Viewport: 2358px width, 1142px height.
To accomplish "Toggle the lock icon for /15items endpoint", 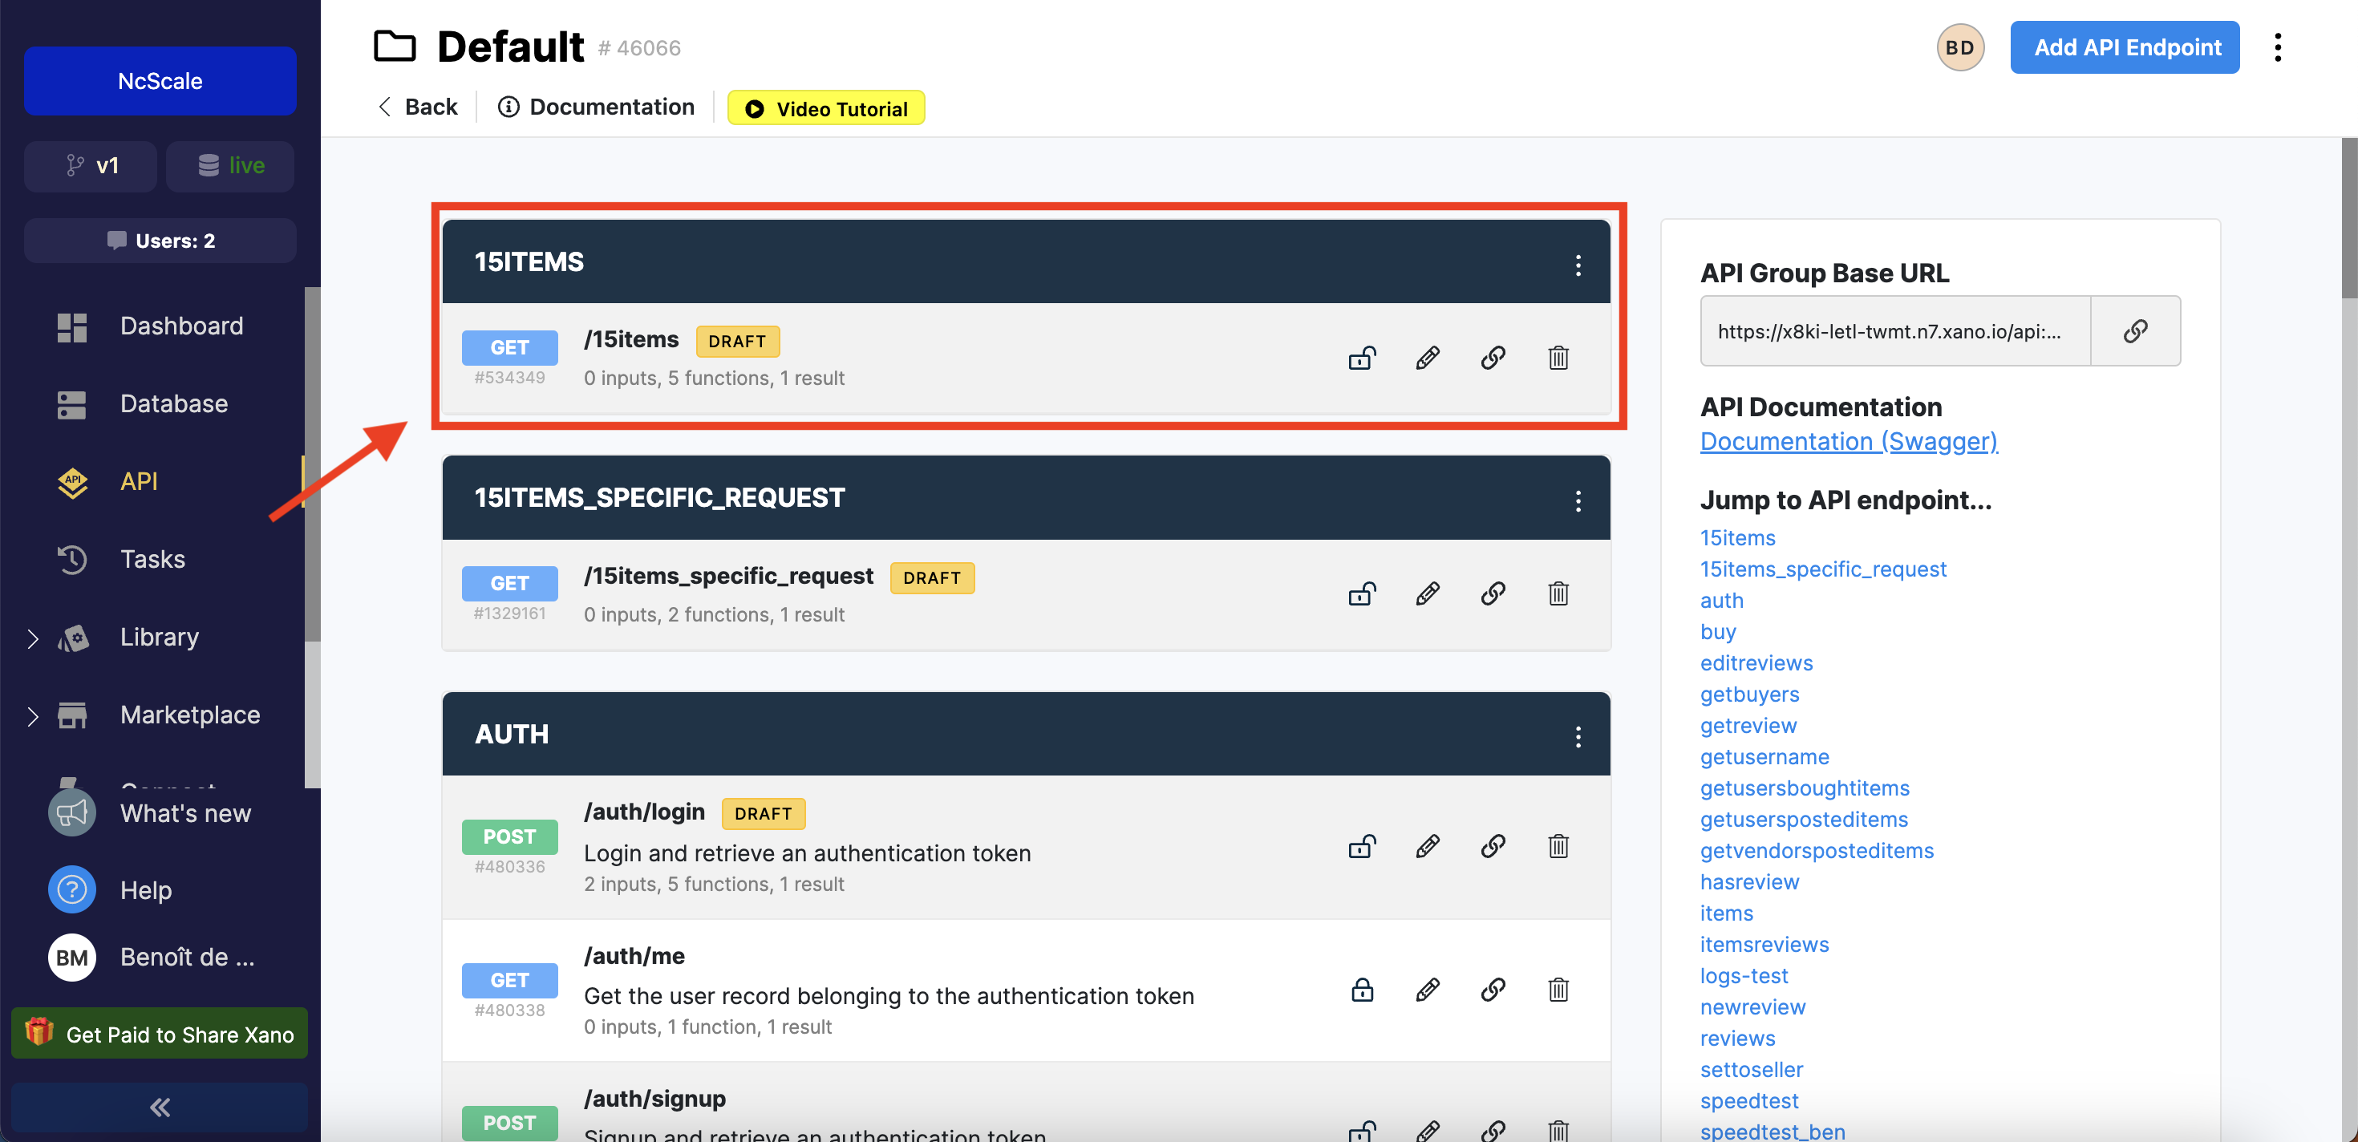I will click(1362, 357).
